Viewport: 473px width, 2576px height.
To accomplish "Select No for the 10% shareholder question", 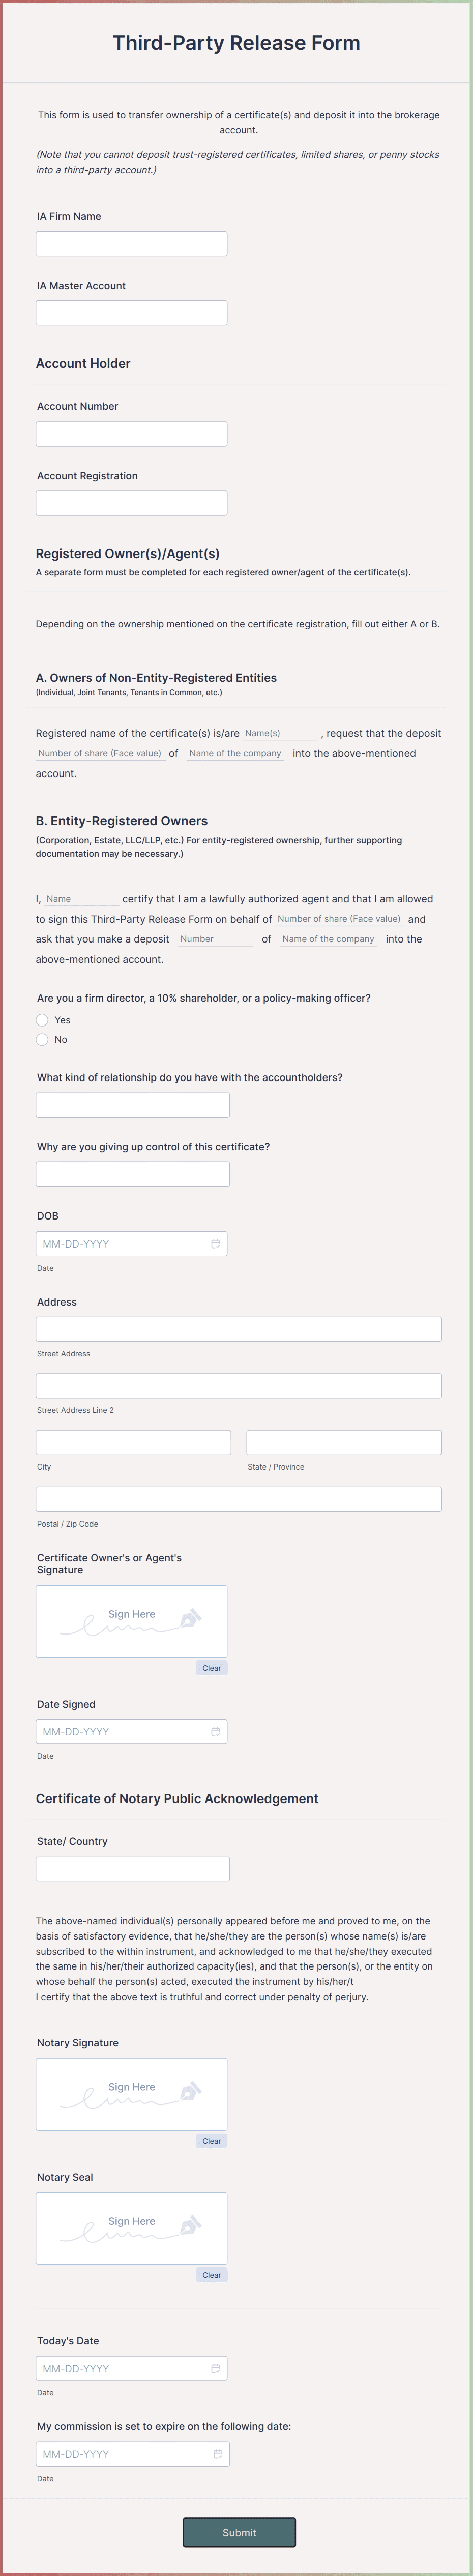I will click(x=42, y=1039).
